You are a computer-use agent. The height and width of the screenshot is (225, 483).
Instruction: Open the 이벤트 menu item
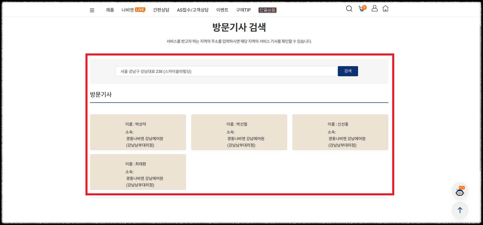click(x=222, y=10)
